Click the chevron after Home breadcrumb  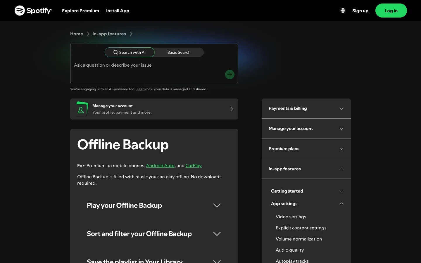pos(88,34)
